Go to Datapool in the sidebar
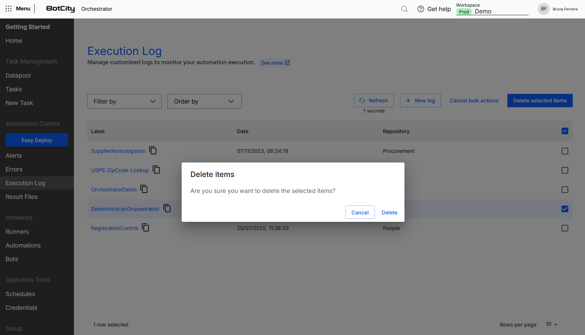Image resolution: width=585 pixels, height=335 pixels. pyautogui.click(x=18, y=75)
